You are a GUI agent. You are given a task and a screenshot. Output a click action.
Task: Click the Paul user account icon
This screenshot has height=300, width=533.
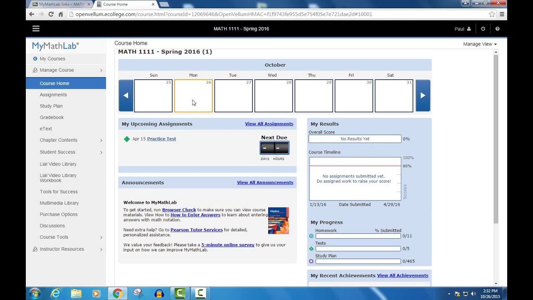[469, 29]
